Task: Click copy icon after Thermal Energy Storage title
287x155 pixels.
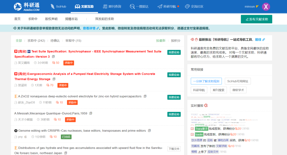Action: tap(54, 79)
